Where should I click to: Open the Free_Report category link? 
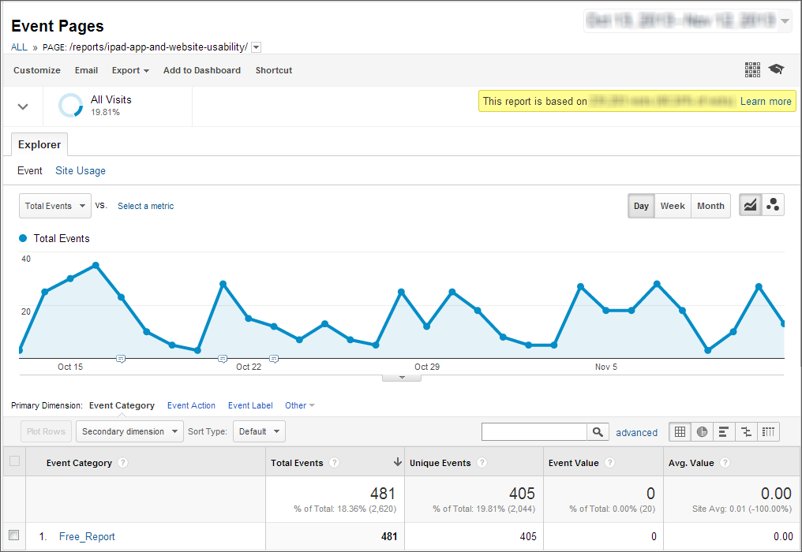(87, 537)
